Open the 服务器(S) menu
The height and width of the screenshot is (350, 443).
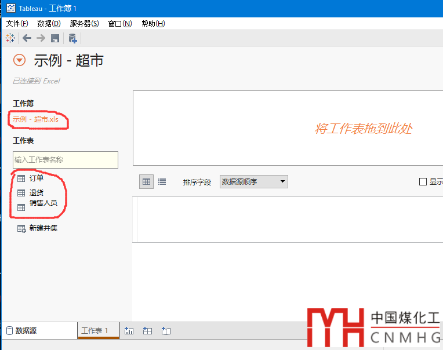click(x=84, y=24)
